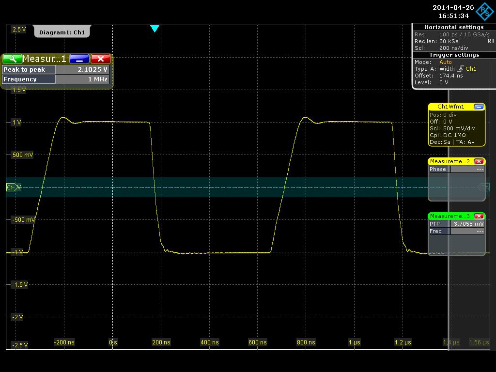Image resolution: width=496 pixels, height=372 pixels.
Task: Click the 1 MHz frequency value
Action: pyautogui.click(x=97, y=79)
